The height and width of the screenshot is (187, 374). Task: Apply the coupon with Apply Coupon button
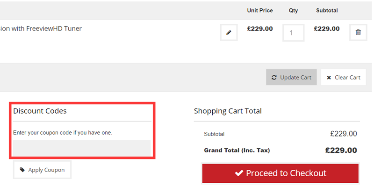[x=42, y=170]
